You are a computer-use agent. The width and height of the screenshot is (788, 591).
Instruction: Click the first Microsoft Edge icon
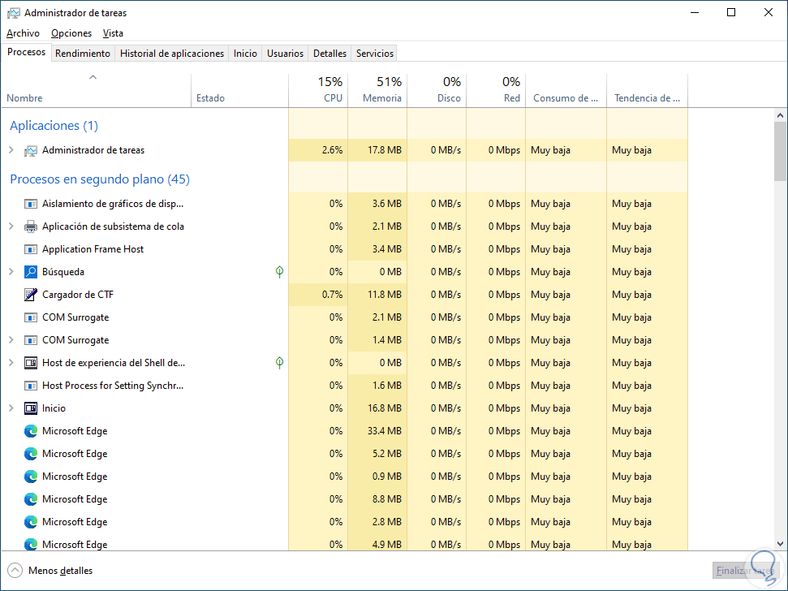[x=31, y=431]
